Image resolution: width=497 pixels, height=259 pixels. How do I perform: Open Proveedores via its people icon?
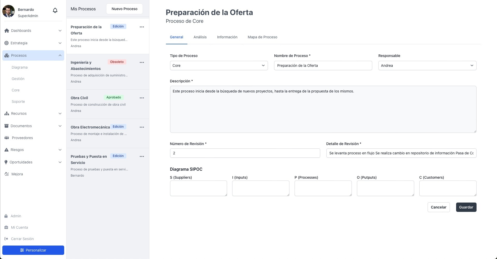click(7, 138)
